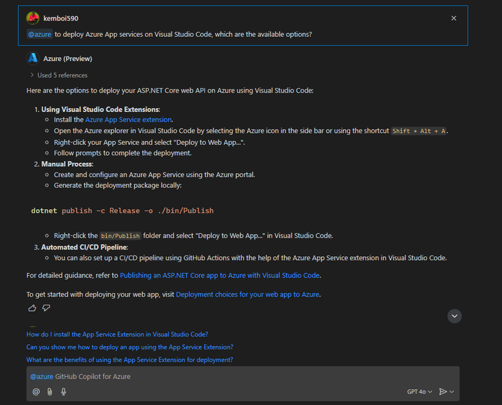Image resolution: width=502 pixels, height=405 pixels.
Task: Open the Azure App Service extension link
Action: tap(128, 119)
